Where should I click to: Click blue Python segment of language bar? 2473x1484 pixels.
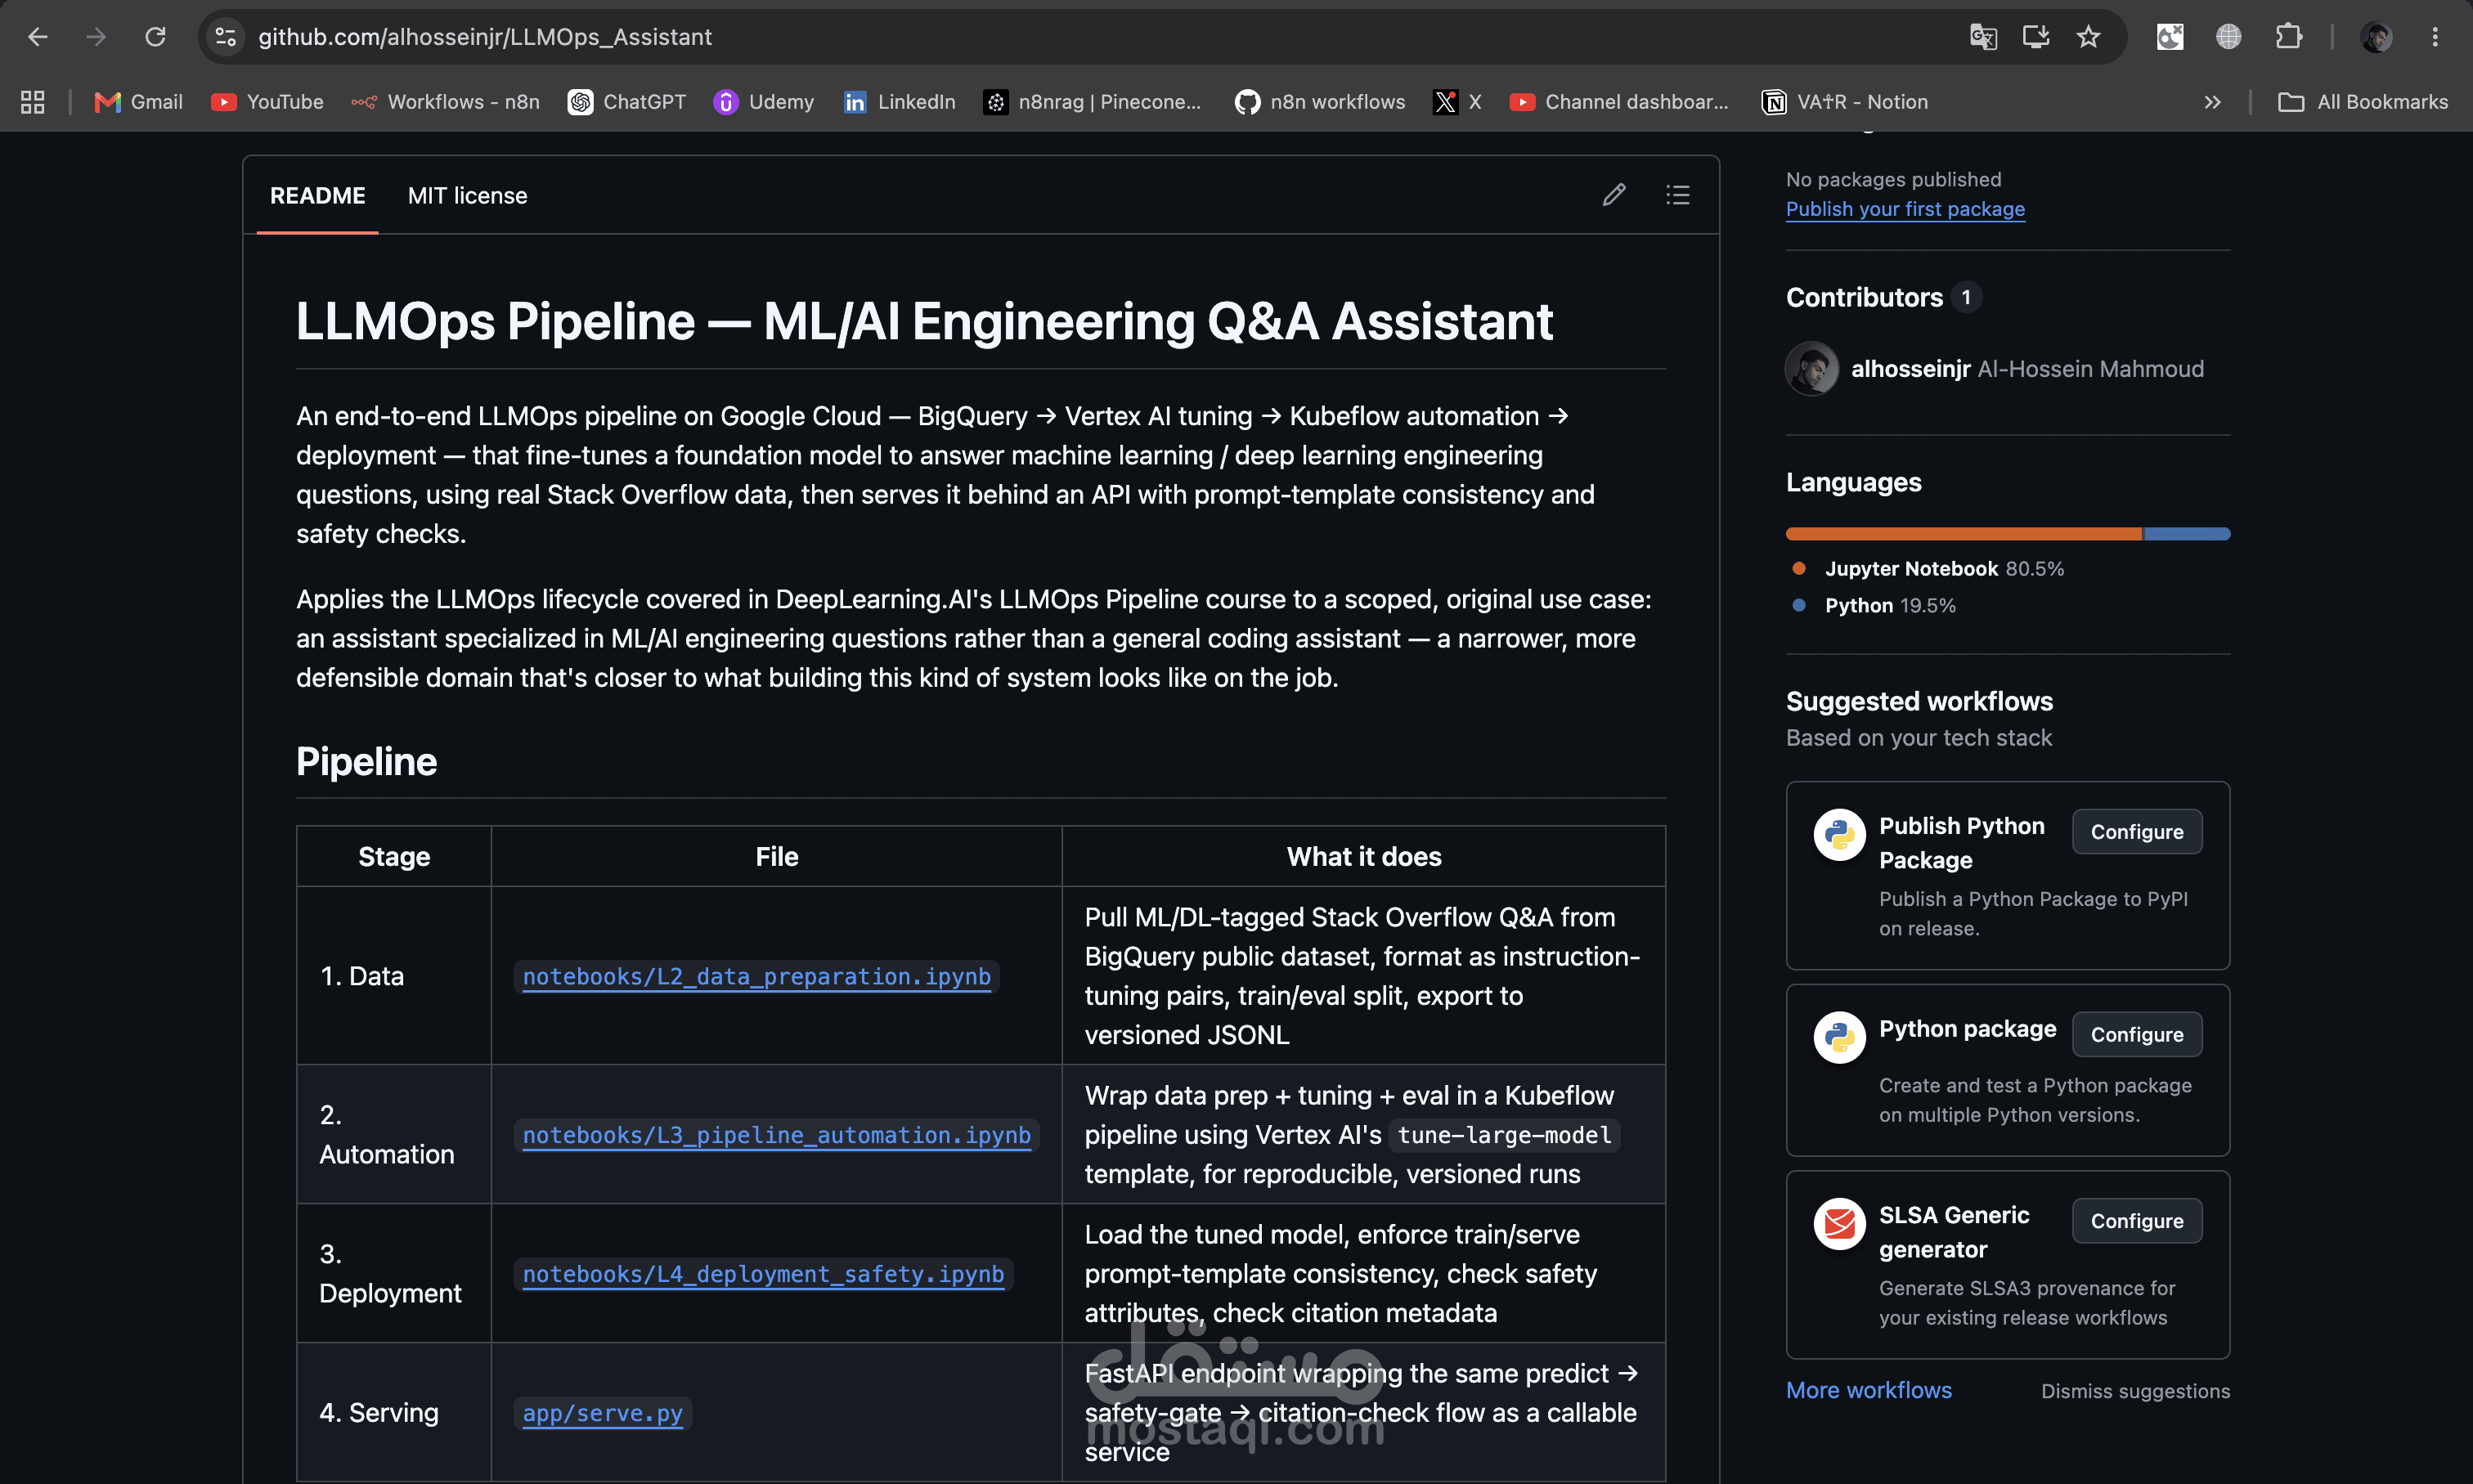click(2187, 534)
